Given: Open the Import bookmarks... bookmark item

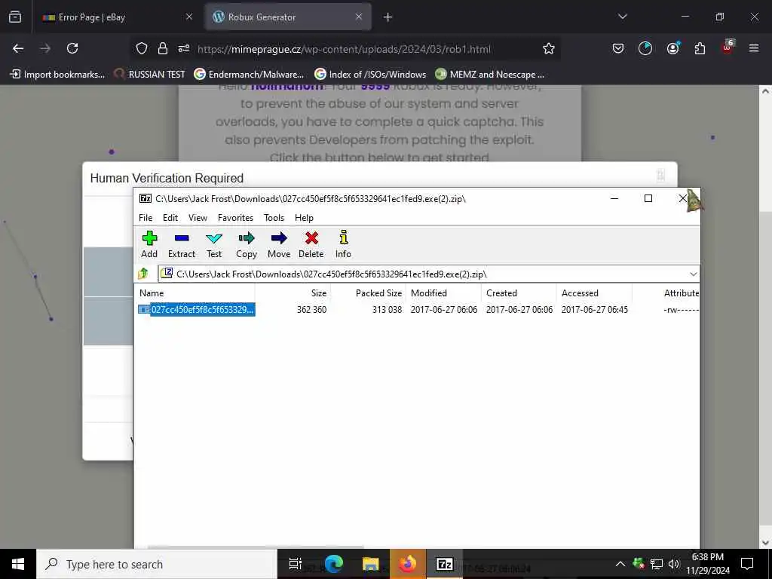Looking at the screenshot, I should tap(57, 75).
